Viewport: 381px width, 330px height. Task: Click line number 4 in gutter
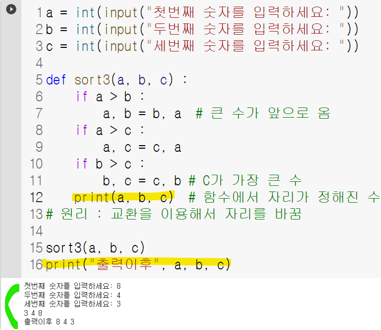click(x=39, y=63)
